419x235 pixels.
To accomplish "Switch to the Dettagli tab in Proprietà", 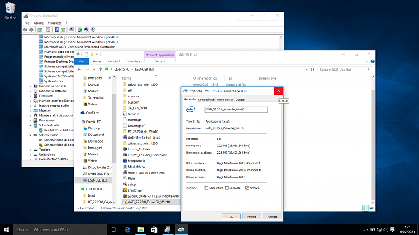I will [x=240, y=99].
